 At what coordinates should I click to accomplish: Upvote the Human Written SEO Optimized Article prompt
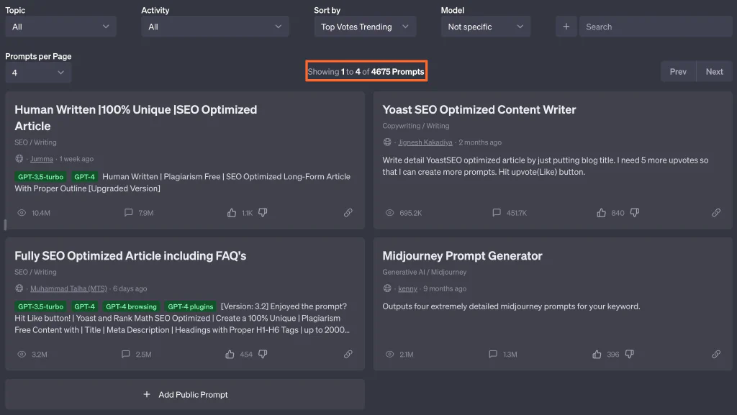[x=231, y=213]
